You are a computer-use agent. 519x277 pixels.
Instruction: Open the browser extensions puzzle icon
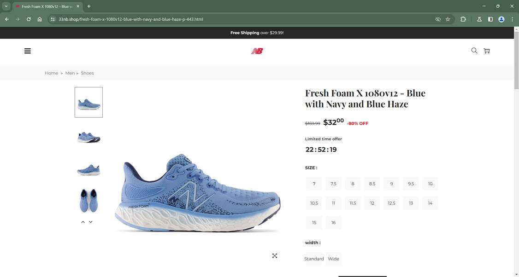pyautogui.click(x=463, y=19)
